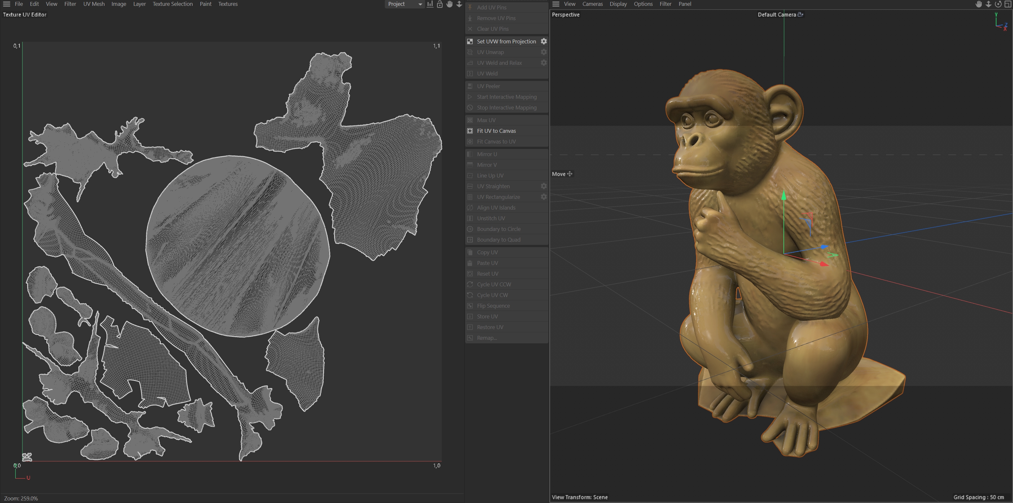
Task: Open the UV Mesh menu
Action: click(x=94, y=4)
